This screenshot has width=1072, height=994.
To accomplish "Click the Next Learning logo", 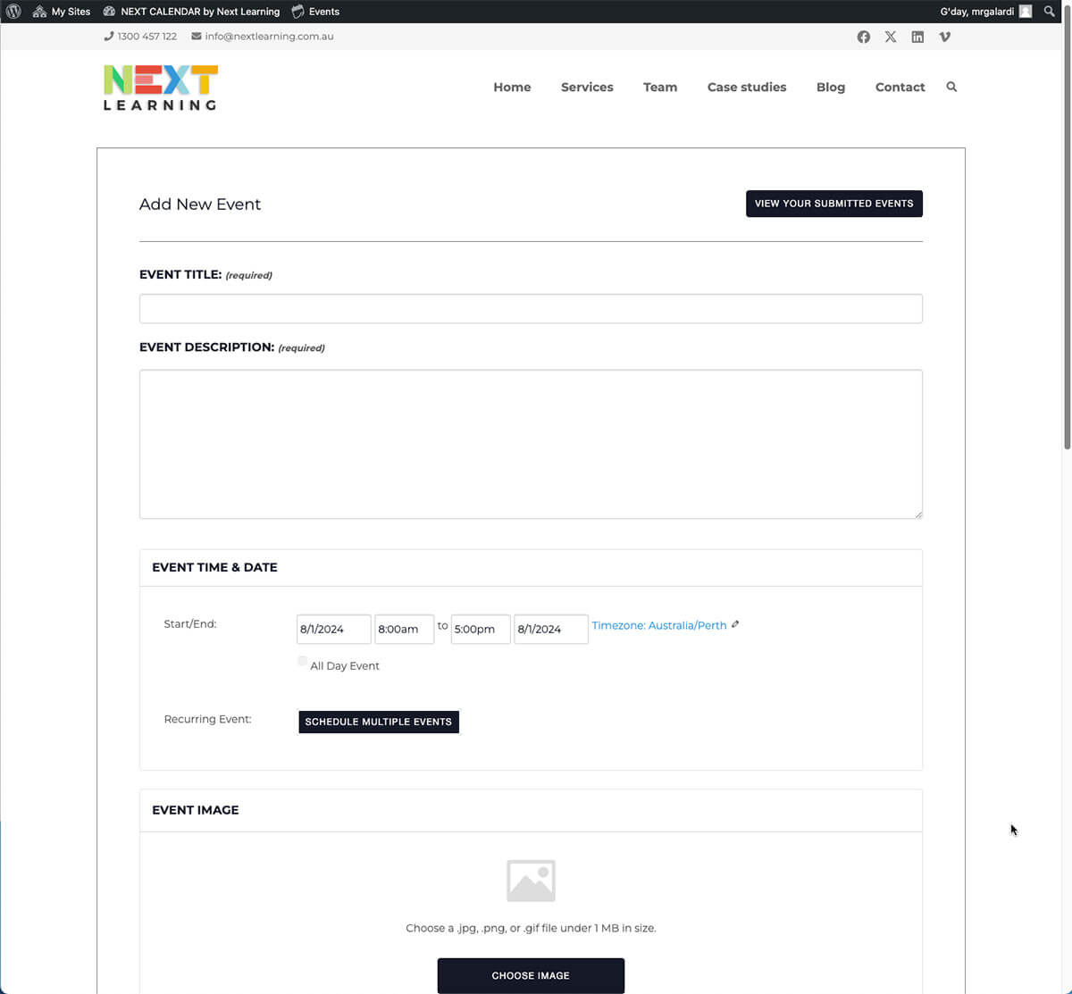I will [161, 88].
